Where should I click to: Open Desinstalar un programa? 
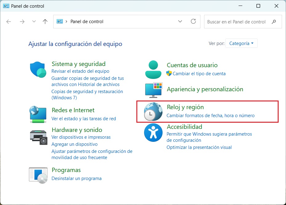tap(77, 178)
